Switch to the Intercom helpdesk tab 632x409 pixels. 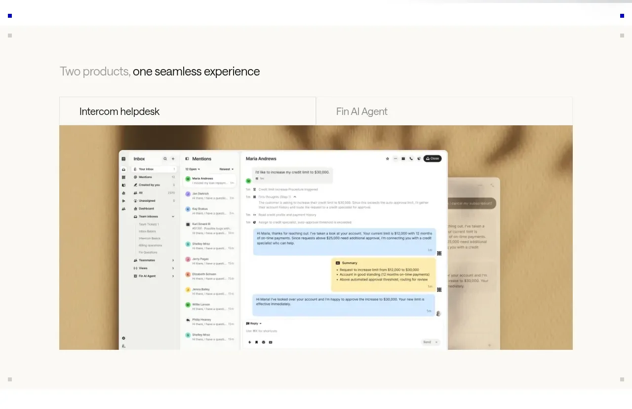pos(188,111)
